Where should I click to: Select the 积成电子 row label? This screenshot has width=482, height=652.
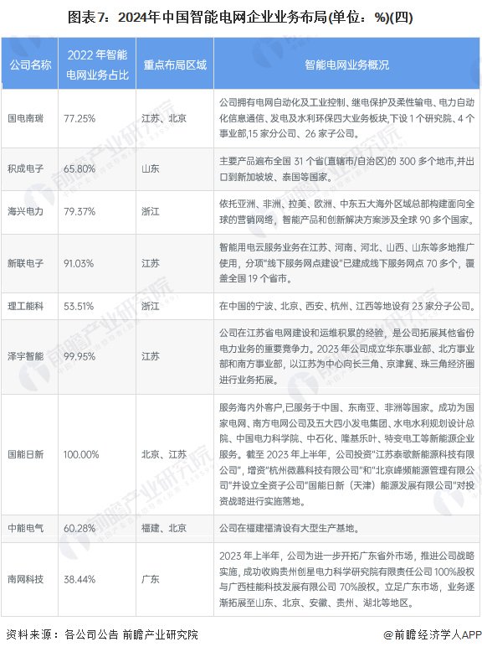25,168
